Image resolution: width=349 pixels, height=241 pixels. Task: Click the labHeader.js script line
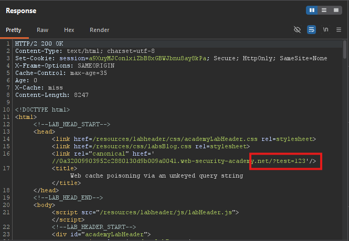click(x=145, y=212)
